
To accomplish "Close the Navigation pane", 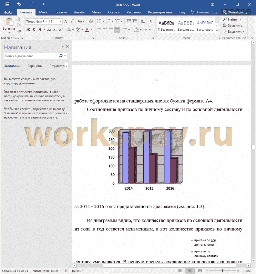I will click(x=67, y=47).
